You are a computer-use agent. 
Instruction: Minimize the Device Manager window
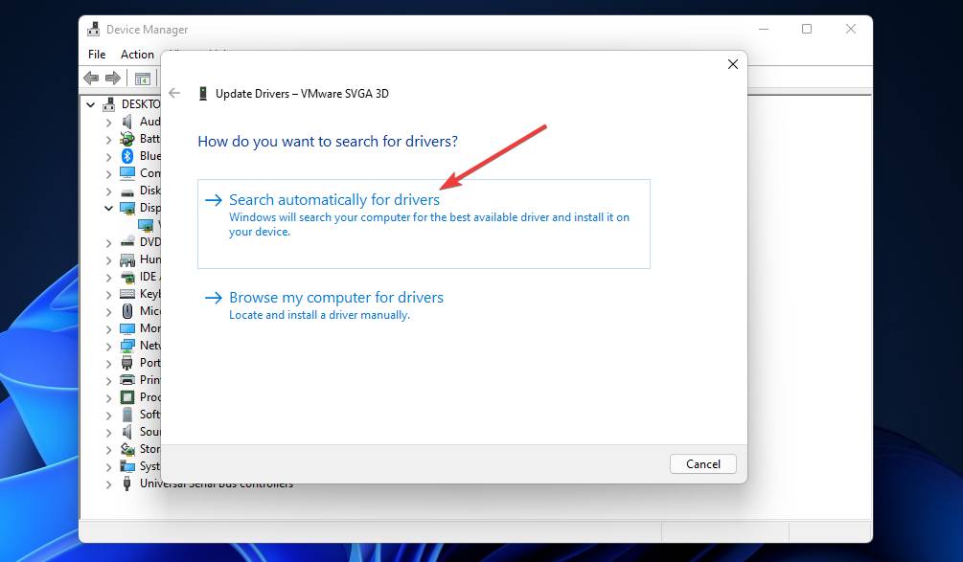click(764, 29)
